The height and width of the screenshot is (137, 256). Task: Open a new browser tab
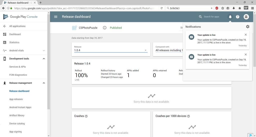[41, 2]
